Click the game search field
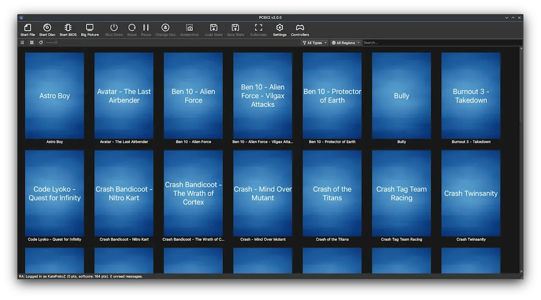541x300 pixels. pos(442,43)
